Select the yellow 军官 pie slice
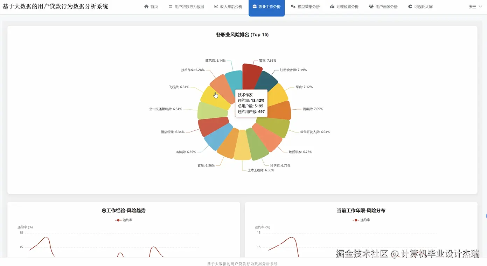 coord(277,95)
